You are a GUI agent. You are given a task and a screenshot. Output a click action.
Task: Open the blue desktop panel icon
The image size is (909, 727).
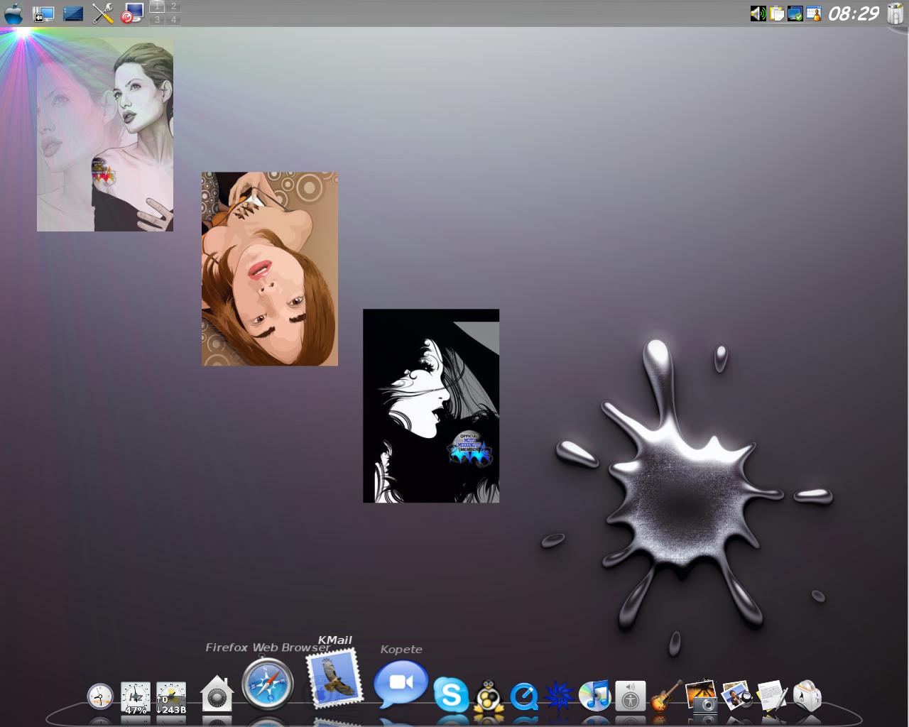pos(73,13)
